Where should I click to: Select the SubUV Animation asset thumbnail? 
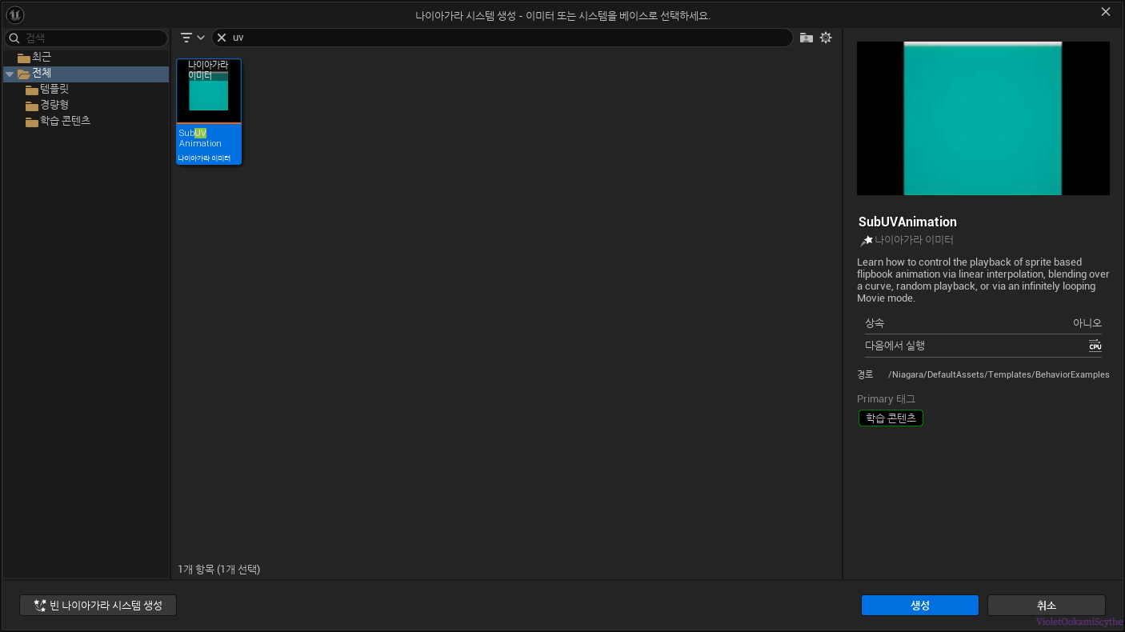click(x=209, y=91)
